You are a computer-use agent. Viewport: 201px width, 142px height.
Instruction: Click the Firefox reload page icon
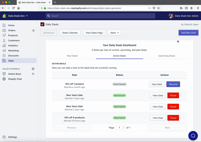tap(14, 8)
